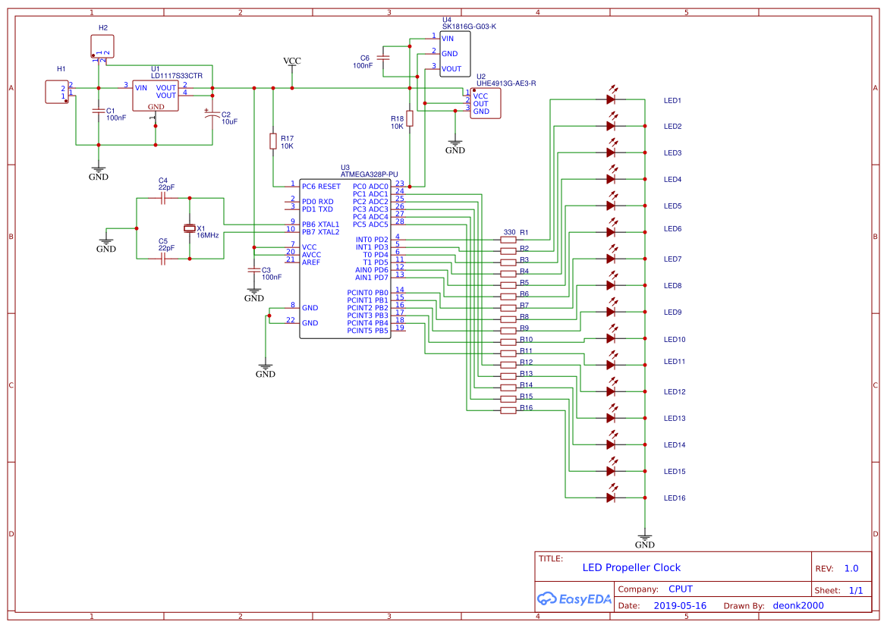Click the LD1117S33CTR voltage regulator symbol U1
Viewport: 887px width, 628px height.
point(156,95)
